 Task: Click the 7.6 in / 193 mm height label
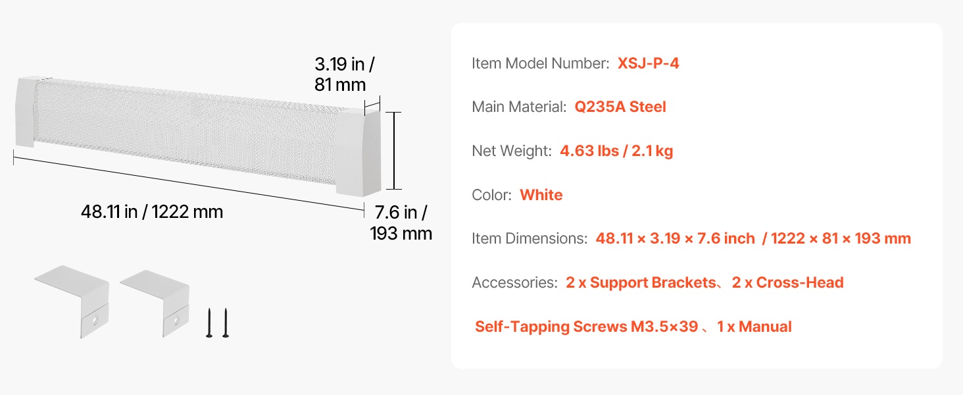point(401,223)
